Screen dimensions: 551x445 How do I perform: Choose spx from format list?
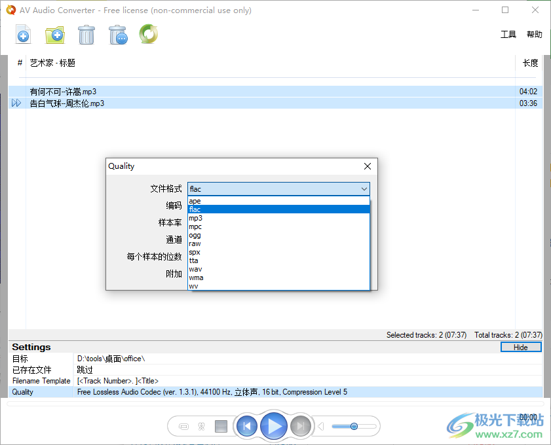[278, 252]
